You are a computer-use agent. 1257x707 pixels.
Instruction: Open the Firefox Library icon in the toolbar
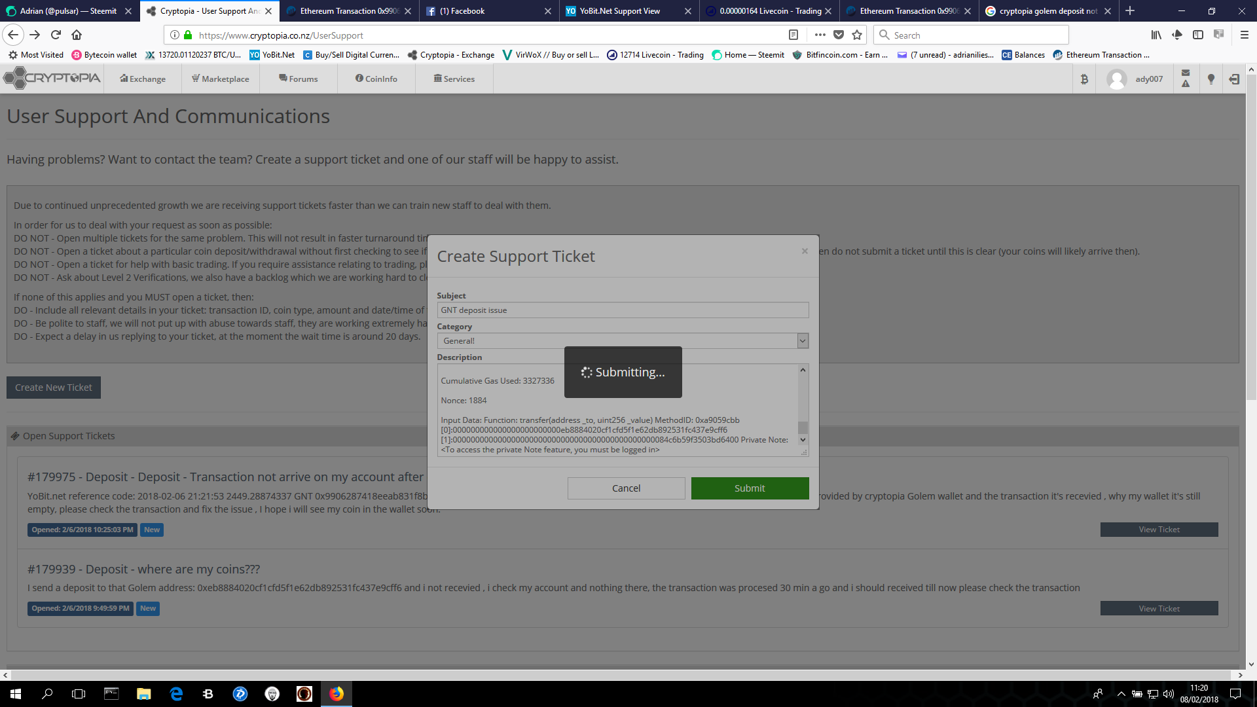[x=1156, y=35]
